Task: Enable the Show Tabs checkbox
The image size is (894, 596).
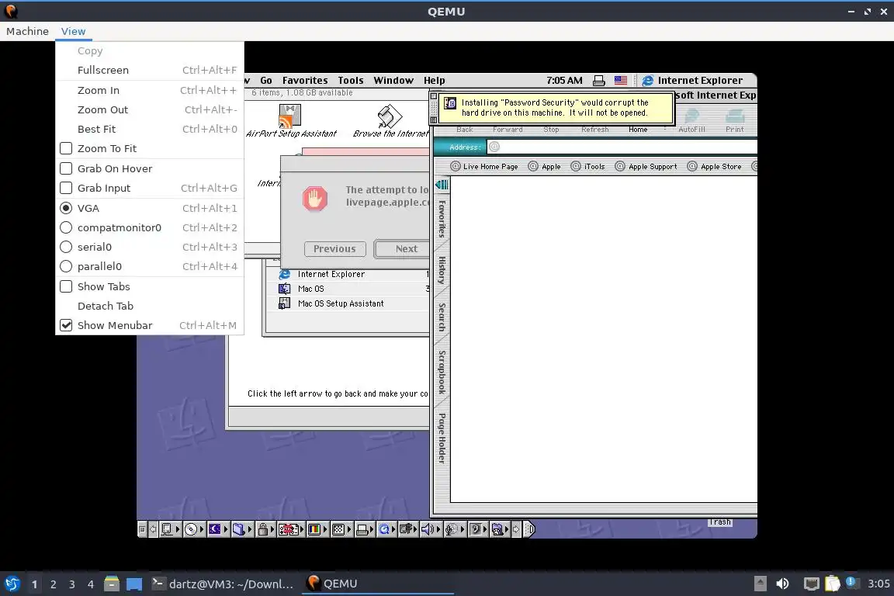Action: point(66,286)
